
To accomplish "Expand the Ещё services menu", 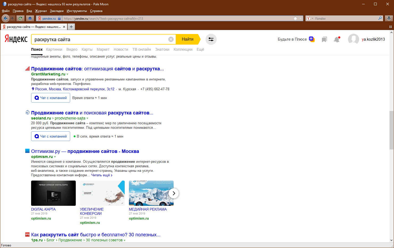I will coord(200,49).
